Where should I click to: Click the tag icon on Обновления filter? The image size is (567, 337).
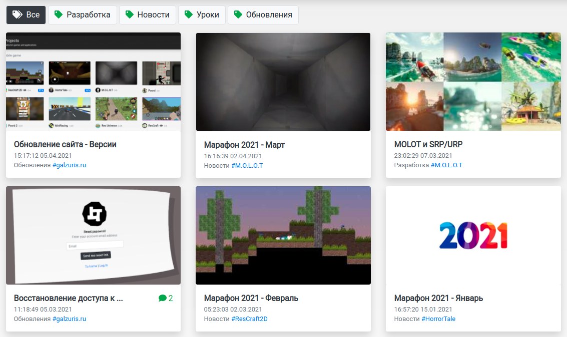[x=238, y=15]
